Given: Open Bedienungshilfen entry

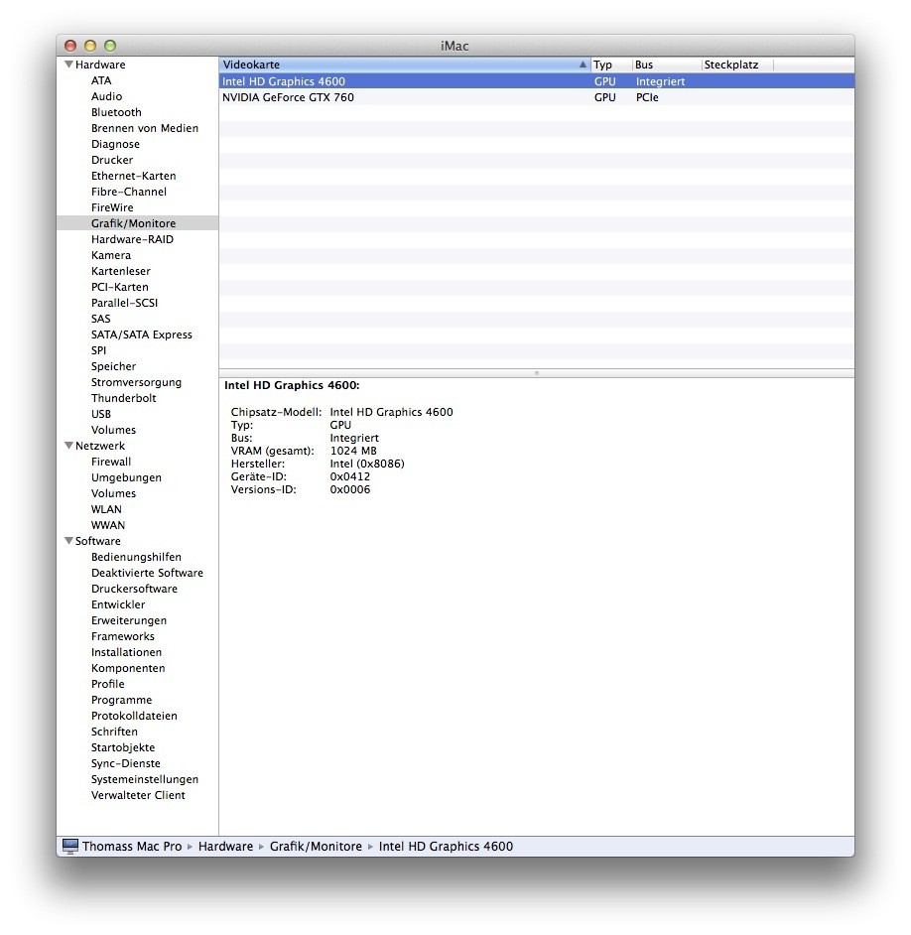Looking at the screenshot, I should pyautogui.click(x=136, y=557).
